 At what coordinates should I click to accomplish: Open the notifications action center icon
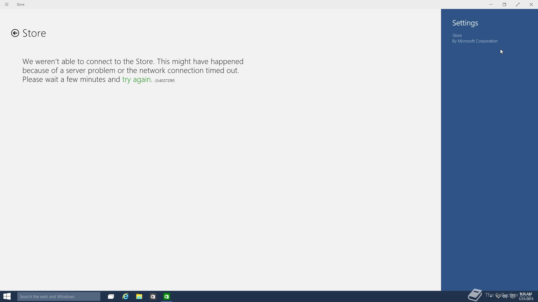click(513, 296)
